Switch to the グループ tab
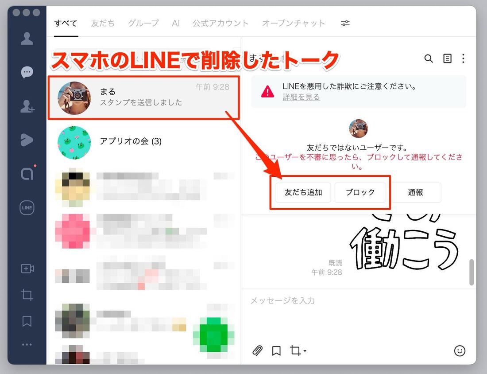The width and height of the screenshot is (487, 374). 143,23
